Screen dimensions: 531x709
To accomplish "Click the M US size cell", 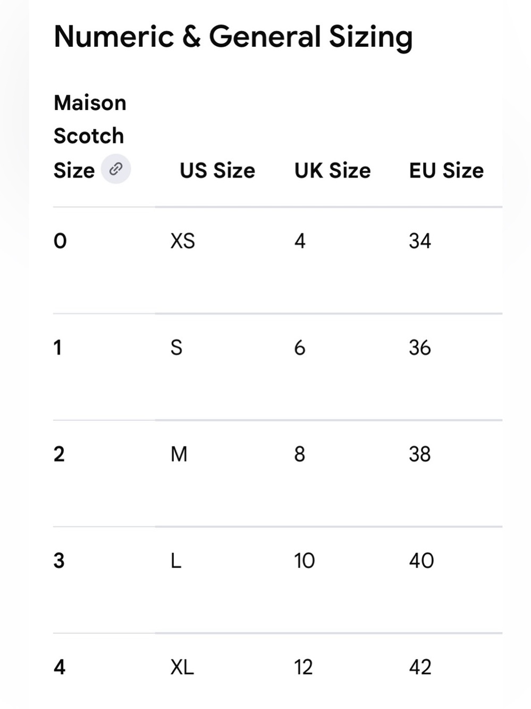I will (x=179, y=454).
